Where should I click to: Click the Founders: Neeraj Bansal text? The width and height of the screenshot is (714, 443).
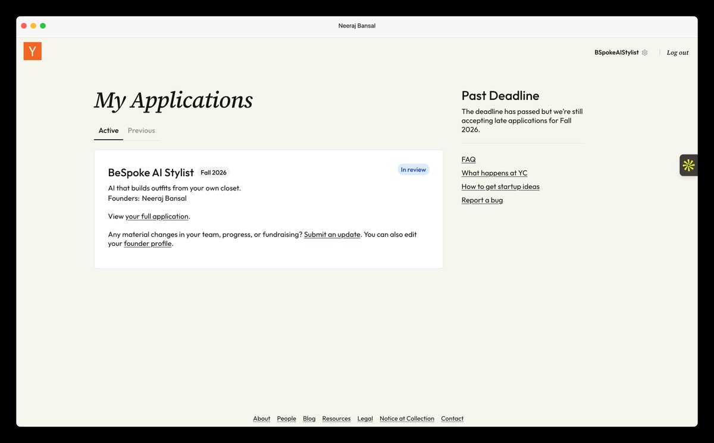pos(147,198)
